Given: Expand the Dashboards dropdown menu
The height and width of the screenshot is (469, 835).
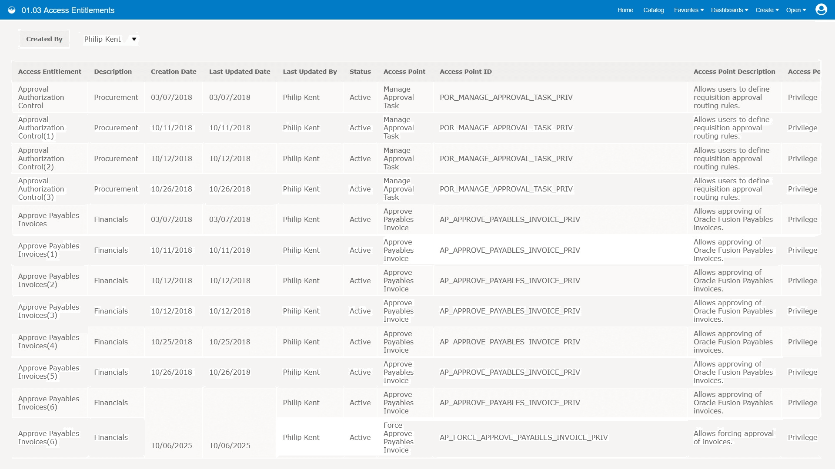Looking at the screenshot, I should click(729, 10).
